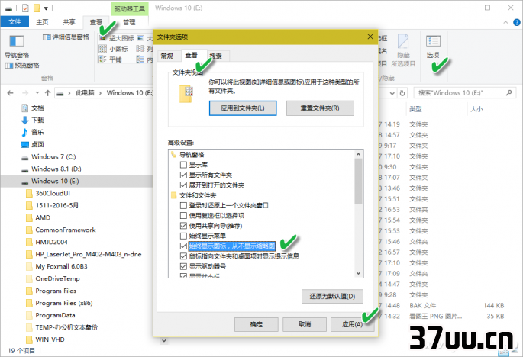Open 桌面 Desktop in navigation pane

33,144
